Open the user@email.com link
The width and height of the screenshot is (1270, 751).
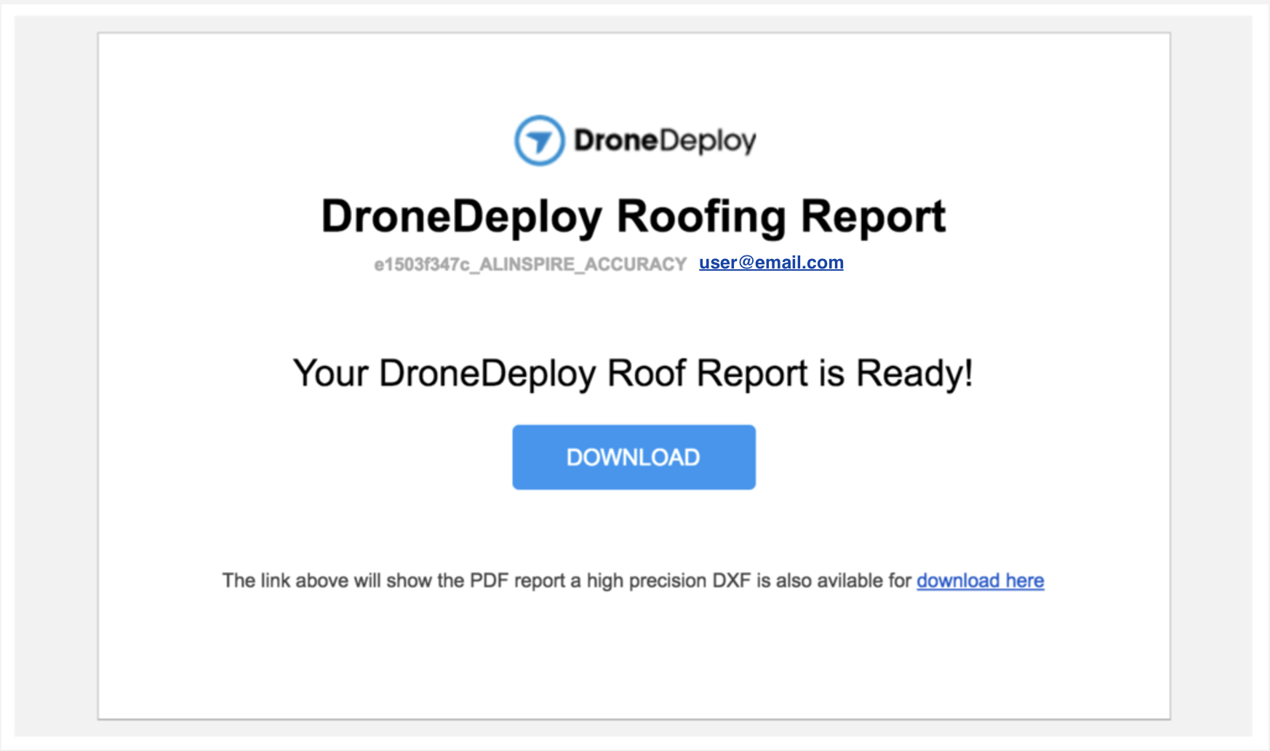pyautogui.click(x=771, y=263)
